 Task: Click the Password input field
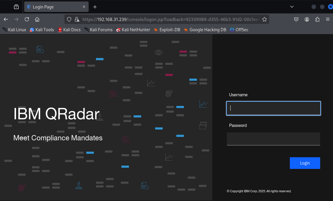(x=273, y=139)
